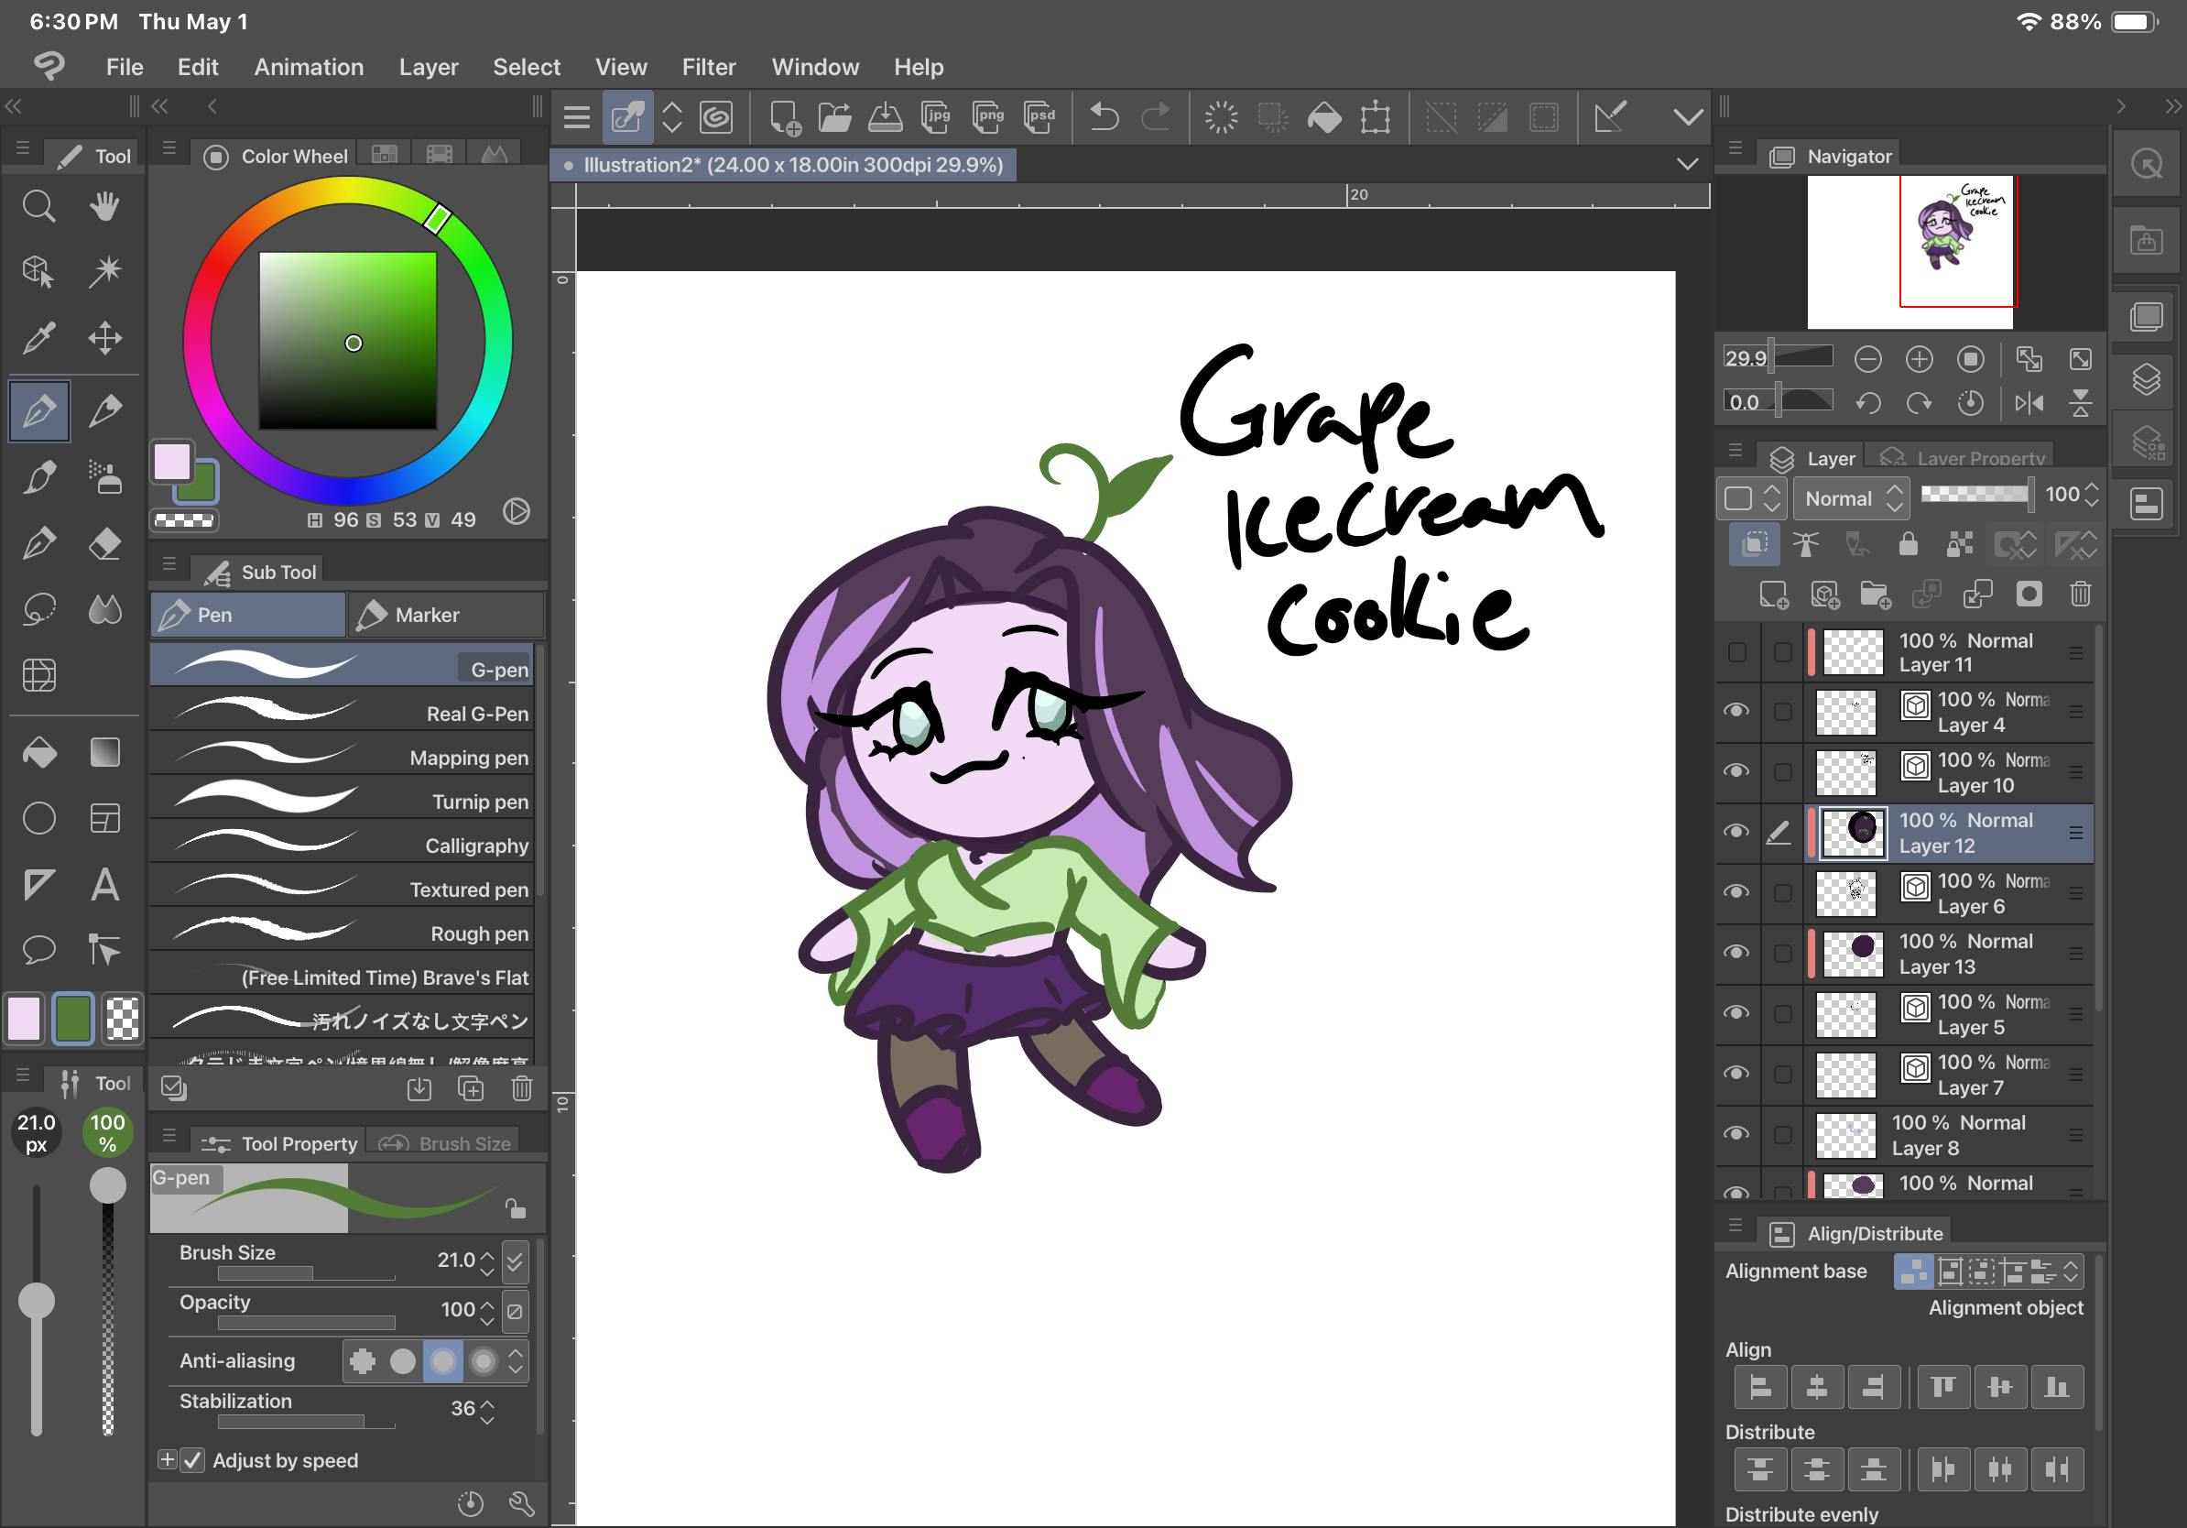Export the canvas using the PNG icon
Screen dimensions: 2187x1528
coord(988,117)
